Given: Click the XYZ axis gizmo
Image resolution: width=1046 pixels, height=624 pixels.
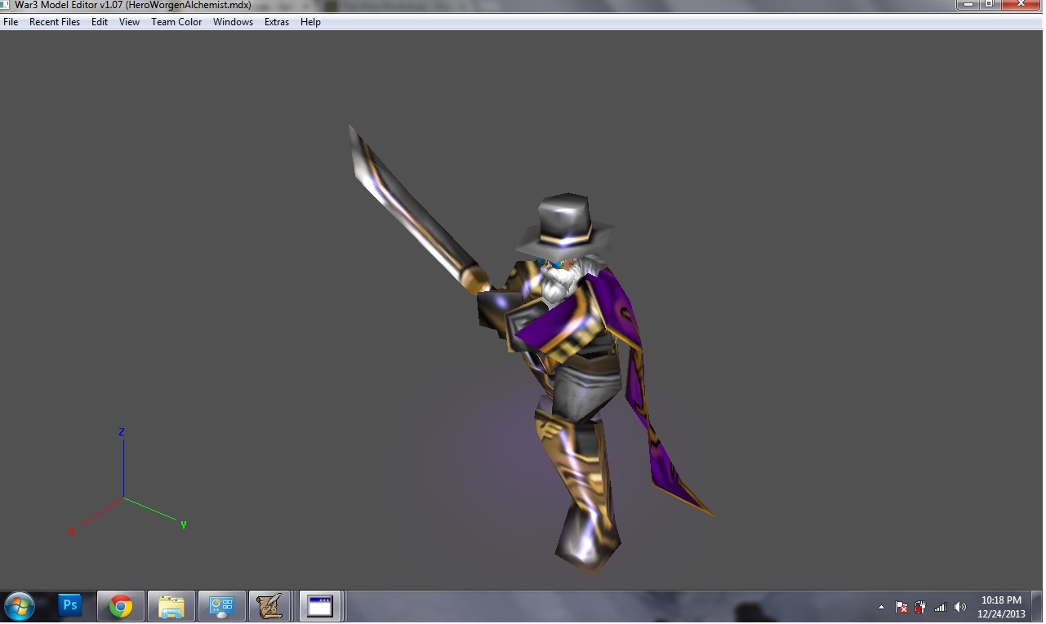Looking at the screenshot, I should click(x=128, y=482).
